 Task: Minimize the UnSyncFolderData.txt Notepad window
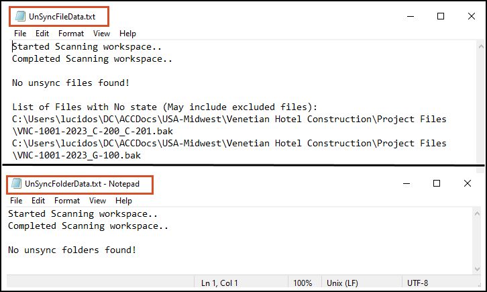coord(407,183)
